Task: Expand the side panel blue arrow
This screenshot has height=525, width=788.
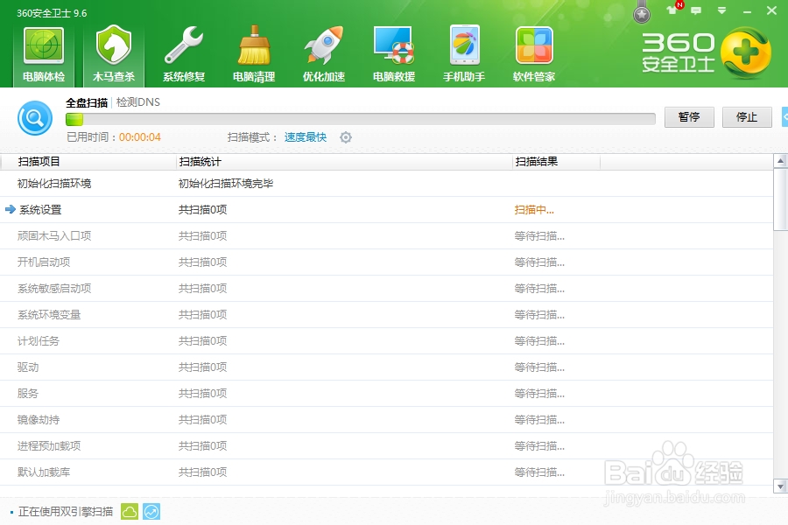Action: 785,117
